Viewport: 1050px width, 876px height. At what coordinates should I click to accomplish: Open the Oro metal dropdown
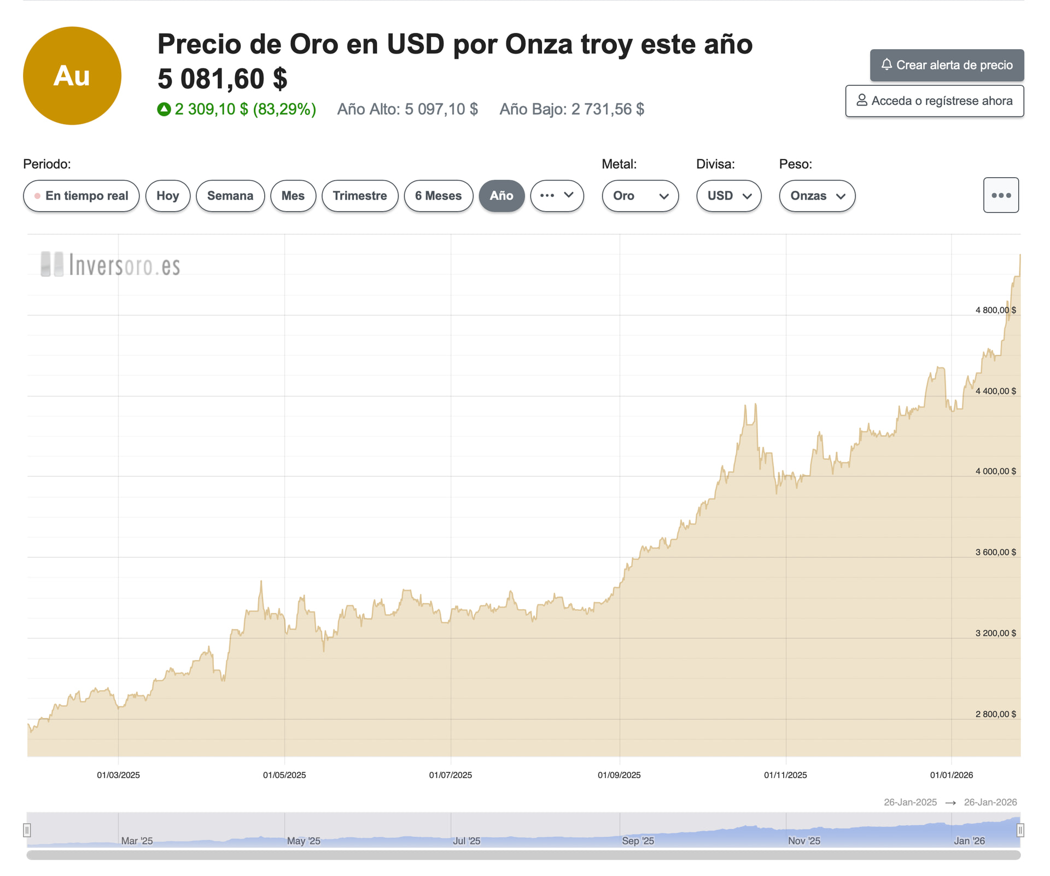[x=640, y=196]
